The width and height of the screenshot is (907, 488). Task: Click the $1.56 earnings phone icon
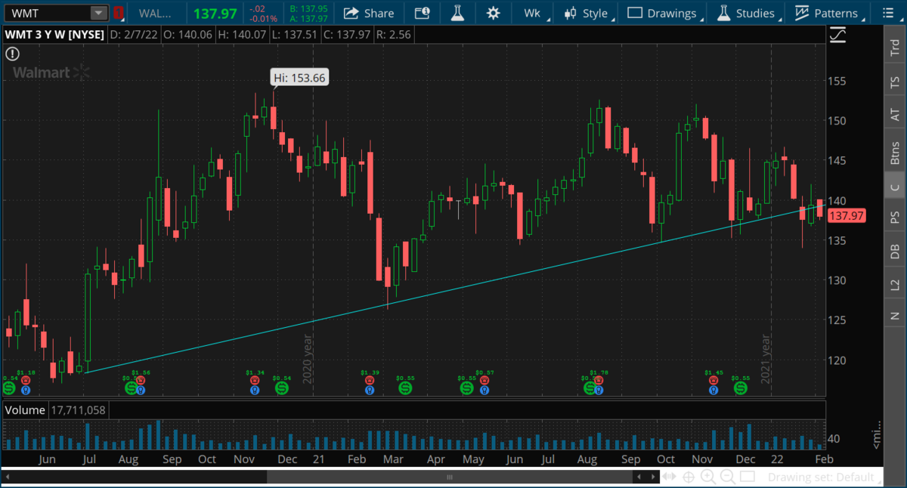coord(141,381)
